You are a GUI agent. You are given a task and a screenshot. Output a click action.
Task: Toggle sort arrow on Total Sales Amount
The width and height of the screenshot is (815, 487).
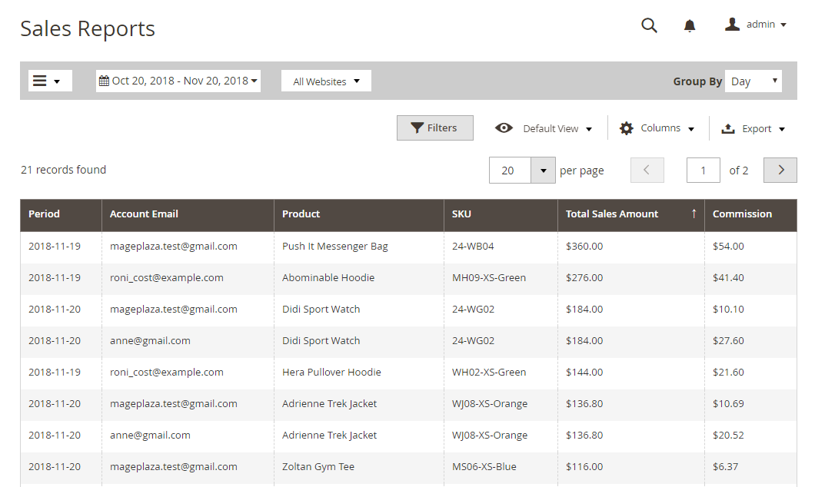tap(694, 214)
